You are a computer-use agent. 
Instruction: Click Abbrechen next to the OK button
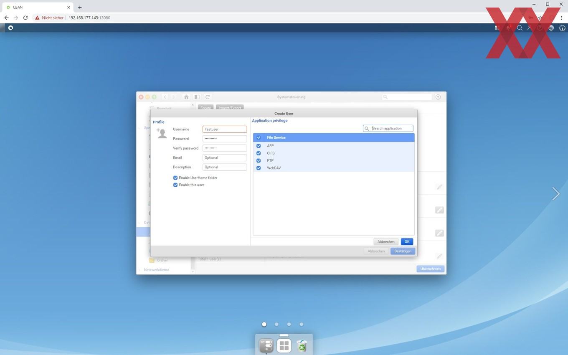tap(386, 242)
